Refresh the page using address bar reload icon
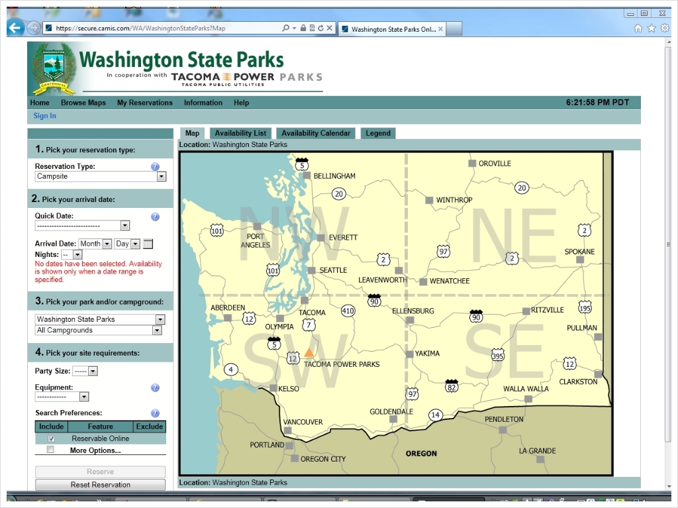The width and height of the screenshot is (678, 508). pyautogui.click(x=320, y=28)
